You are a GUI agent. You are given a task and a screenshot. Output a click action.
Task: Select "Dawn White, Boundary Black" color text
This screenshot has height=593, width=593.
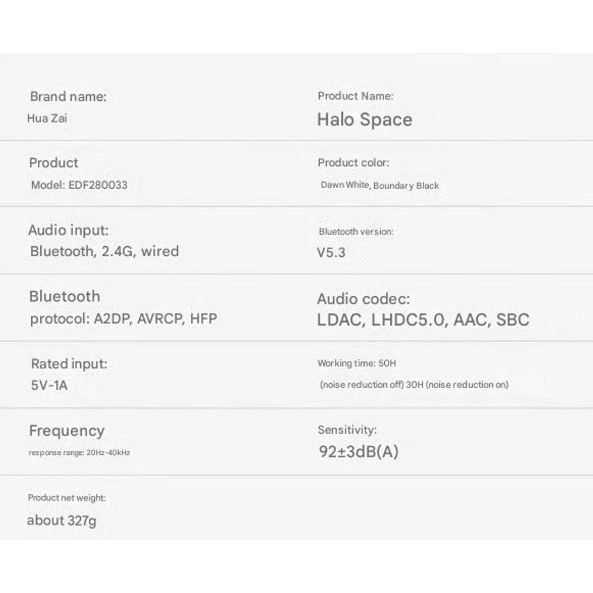tap(380, 186)
